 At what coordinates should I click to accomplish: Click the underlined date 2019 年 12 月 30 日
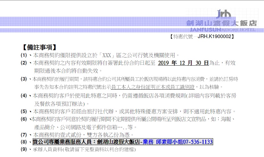click(x=183, y=63)
